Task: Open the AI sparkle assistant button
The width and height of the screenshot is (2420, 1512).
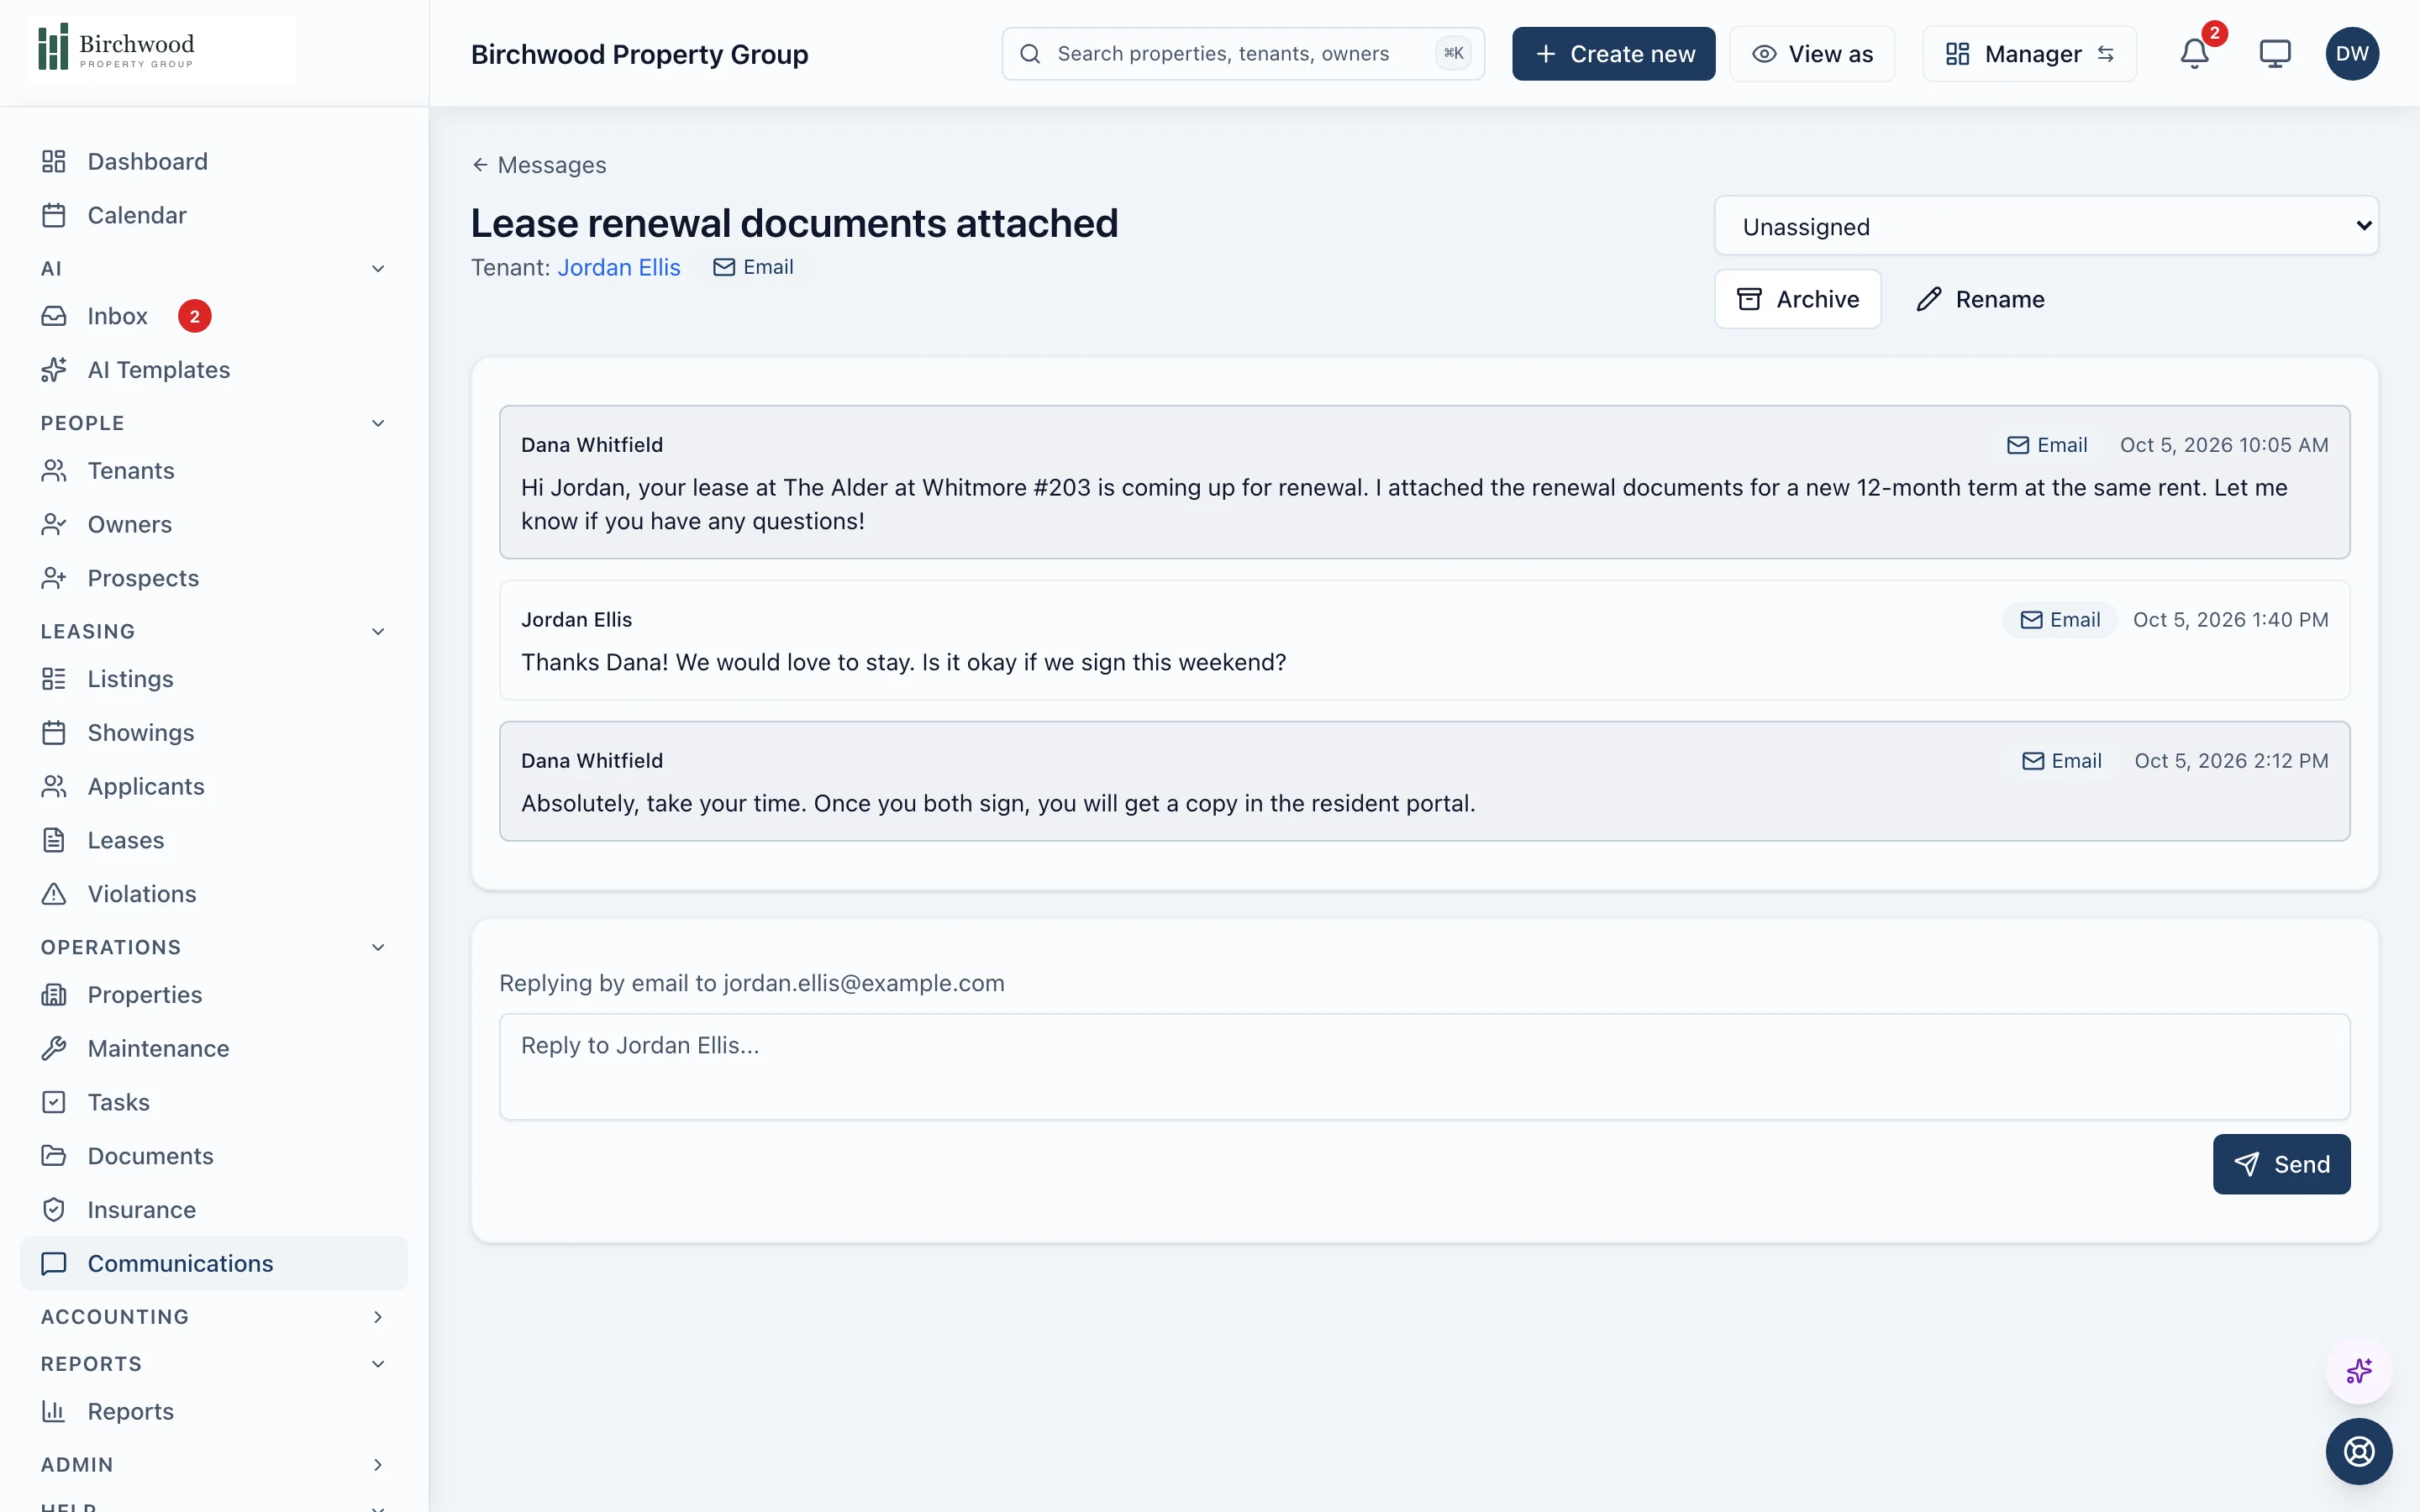Action: tap(2359, 1370)
